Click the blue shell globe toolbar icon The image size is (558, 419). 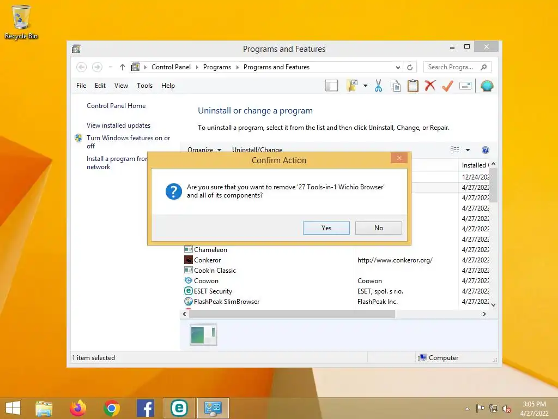(x=487, y=86)
